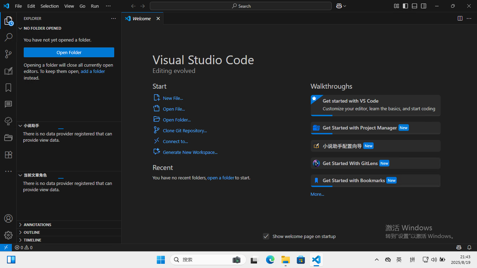477x268 pixels.
Task: Click the command center Search box
Action: tap(241, 6)
